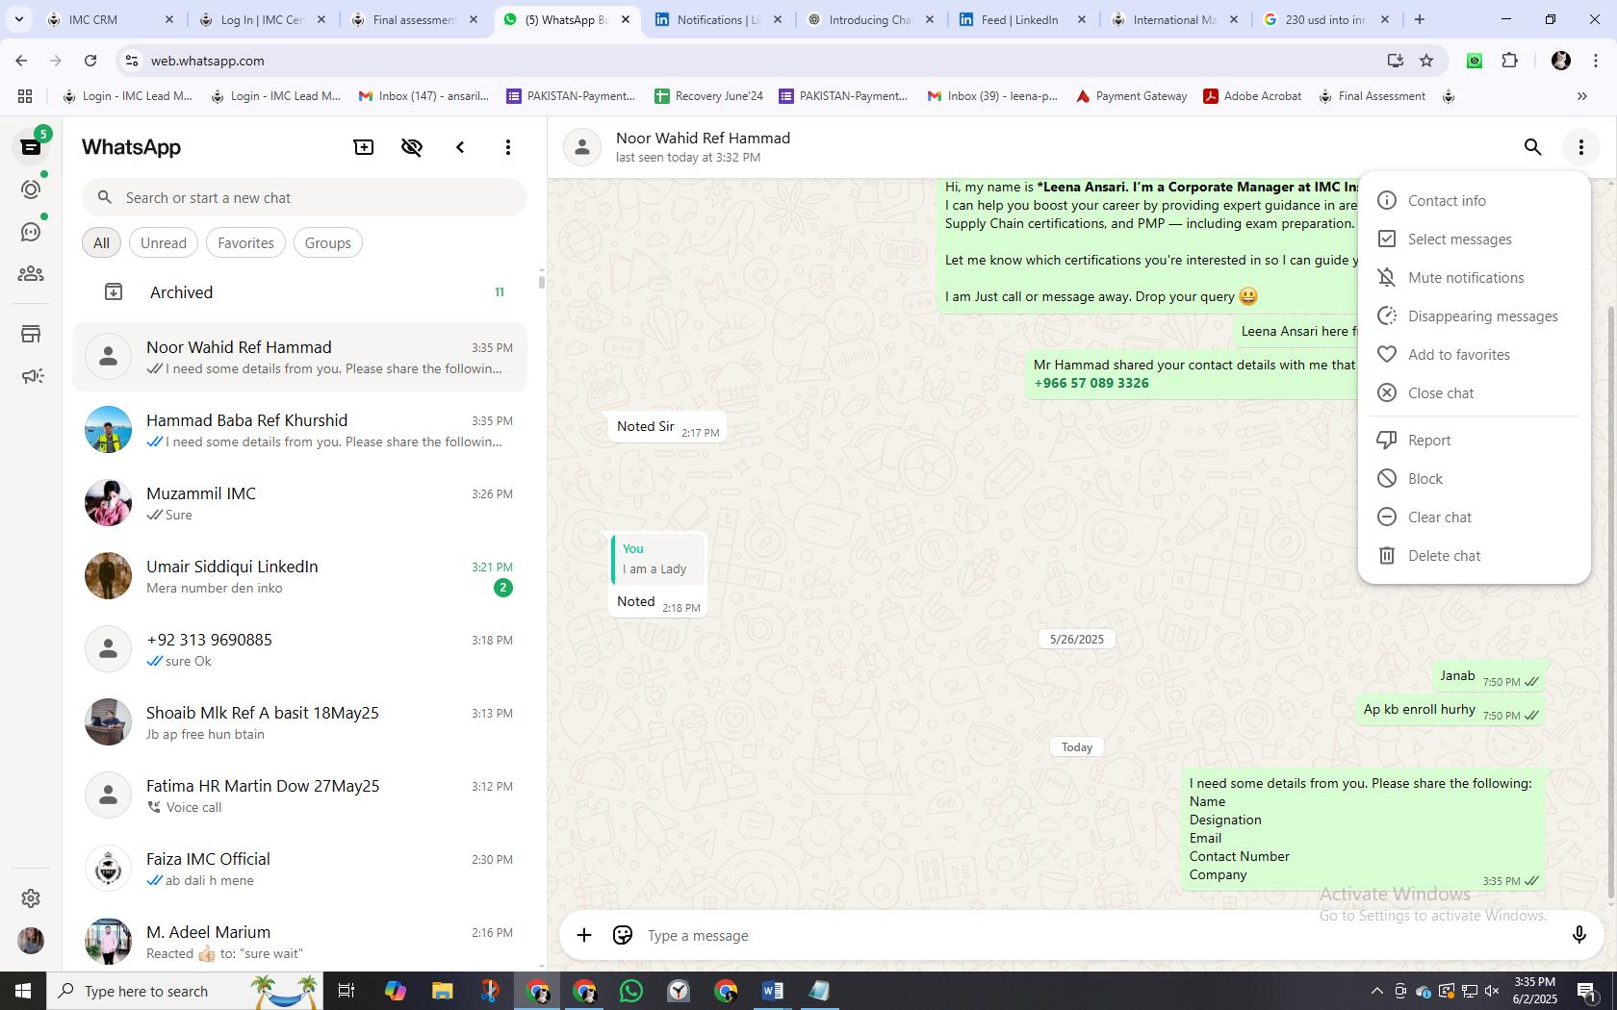This screenshot has width=1617, height=1010.
Task: Open the Channels icon in sidebar
Action: (x=31, y=232)
